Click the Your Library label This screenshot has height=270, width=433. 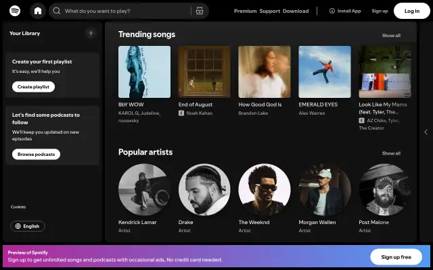[x=25, y=33]
